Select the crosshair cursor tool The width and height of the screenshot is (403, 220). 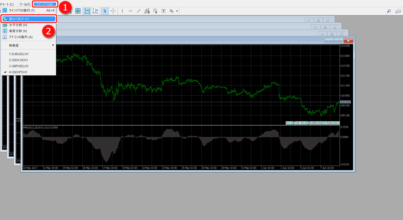click(x=113, y=11)
